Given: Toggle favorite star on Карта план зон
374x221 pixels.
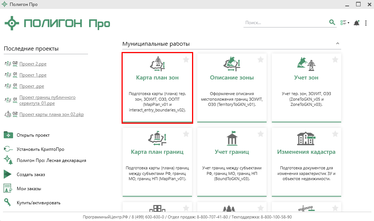Looking at the screenshot, I should (x=186, y=59).
